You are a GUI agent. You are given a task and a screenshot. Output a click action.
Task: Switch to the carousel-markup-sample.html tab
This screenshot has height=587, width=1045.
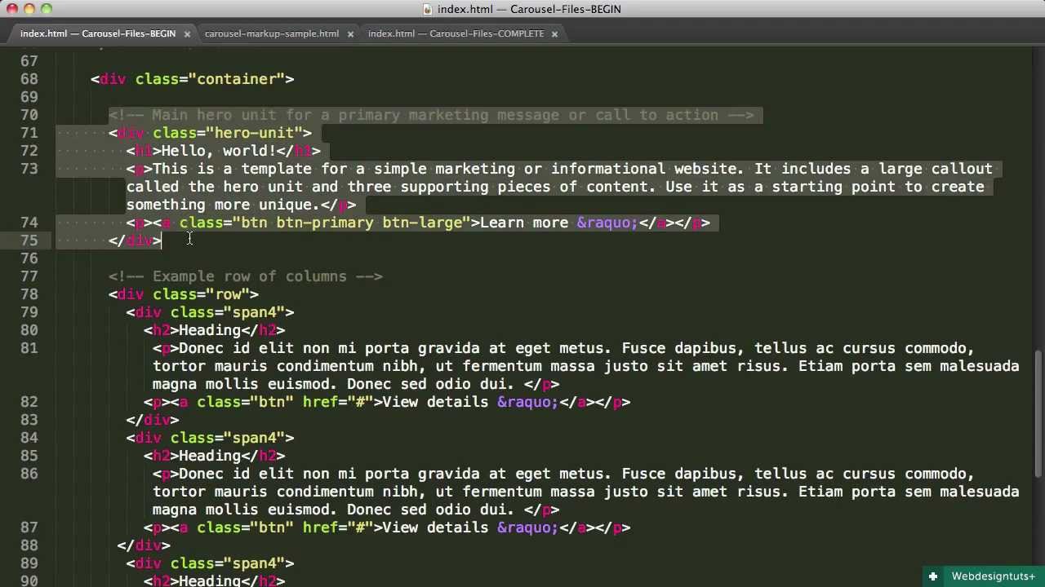pyautogui.click(x=271, y=33)
